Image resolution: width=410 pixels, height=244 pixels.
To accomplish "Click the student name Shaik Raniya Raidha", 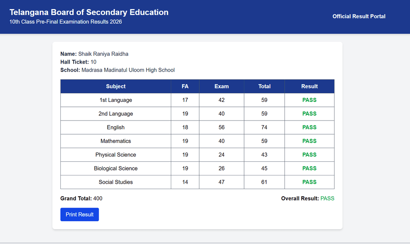I will point(102,54).
